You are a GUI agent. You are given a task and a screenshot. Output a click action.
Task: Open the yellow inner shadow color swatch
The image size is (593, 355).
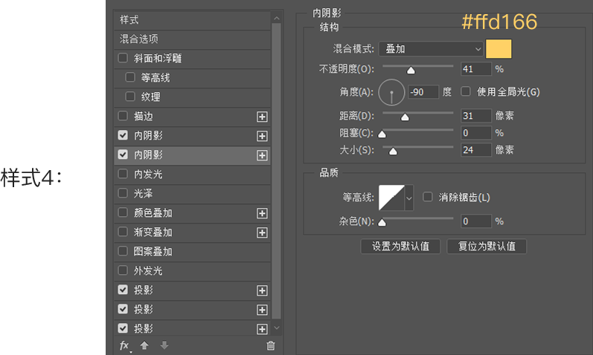(x=499, y=49)
